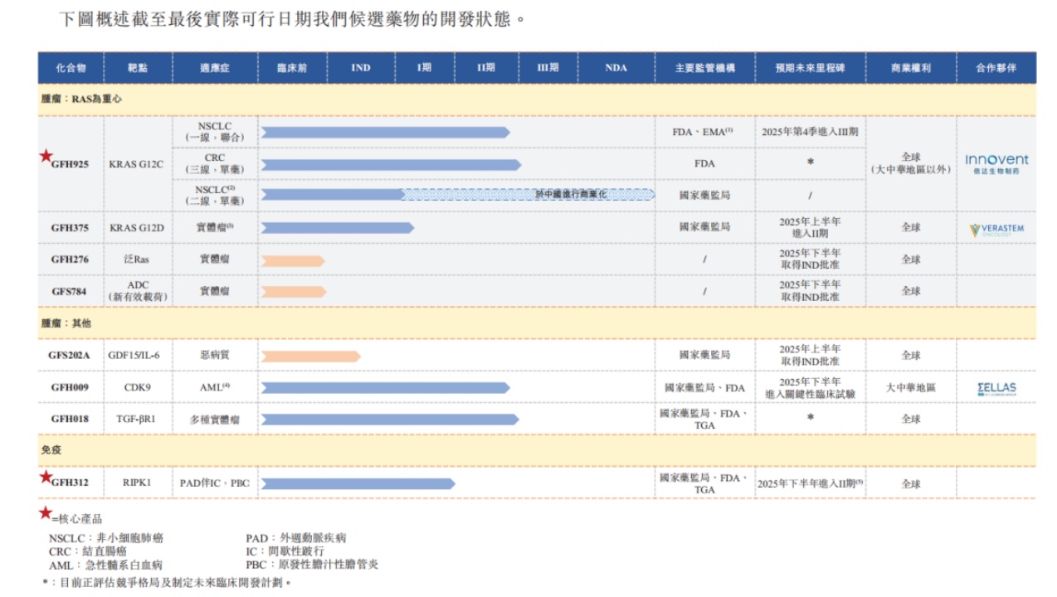The height and width of the screenshot is (597, 1057).
Task: Click the Innovent logo in the partner column
Action: point(996,163)
